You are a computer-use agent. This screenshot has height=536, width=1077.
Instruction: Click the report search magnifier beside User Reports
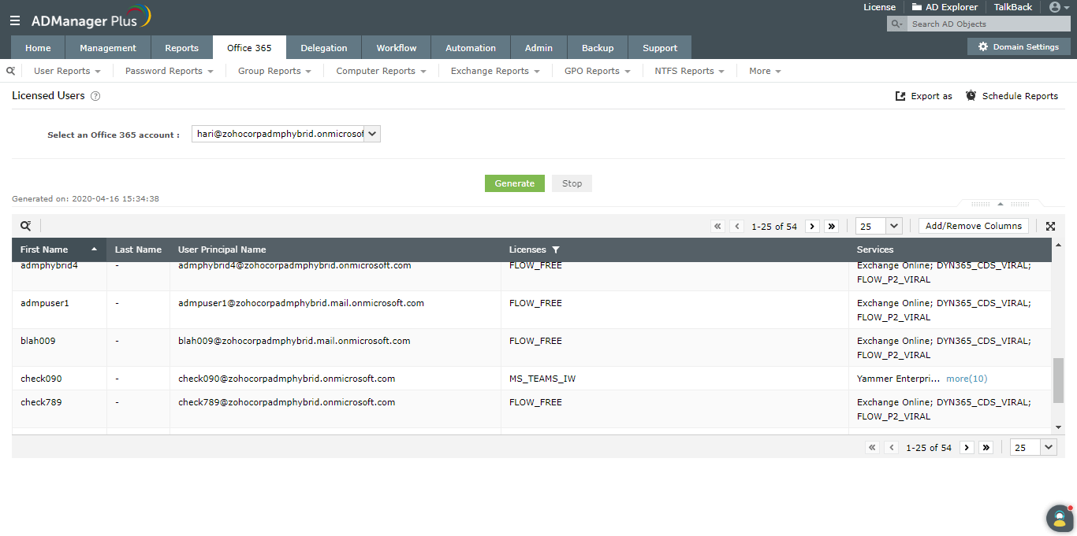point(11,71)
